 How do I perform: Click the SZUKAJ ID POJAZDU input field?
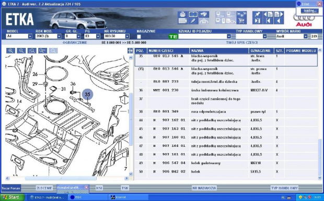(x=203, y=36)
